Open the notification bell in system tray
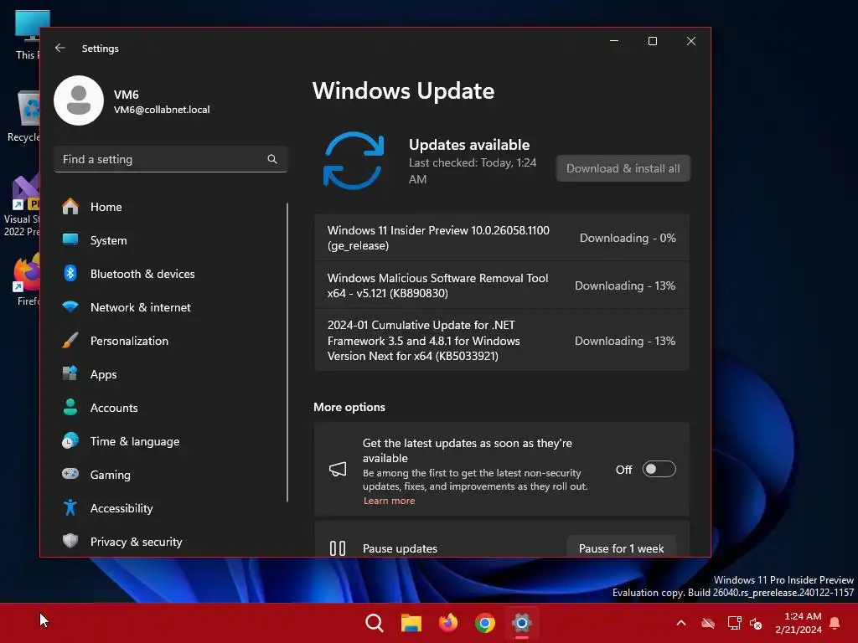Image resolution: width=858 pixels, height=643 pixels. coord(835,623)
